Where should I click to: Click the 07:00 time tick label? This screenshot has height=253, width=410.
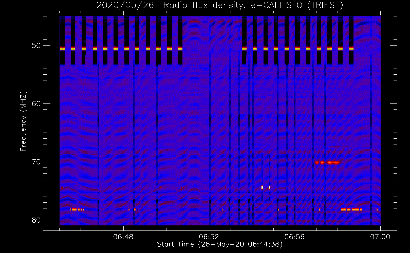pos(380,237)
